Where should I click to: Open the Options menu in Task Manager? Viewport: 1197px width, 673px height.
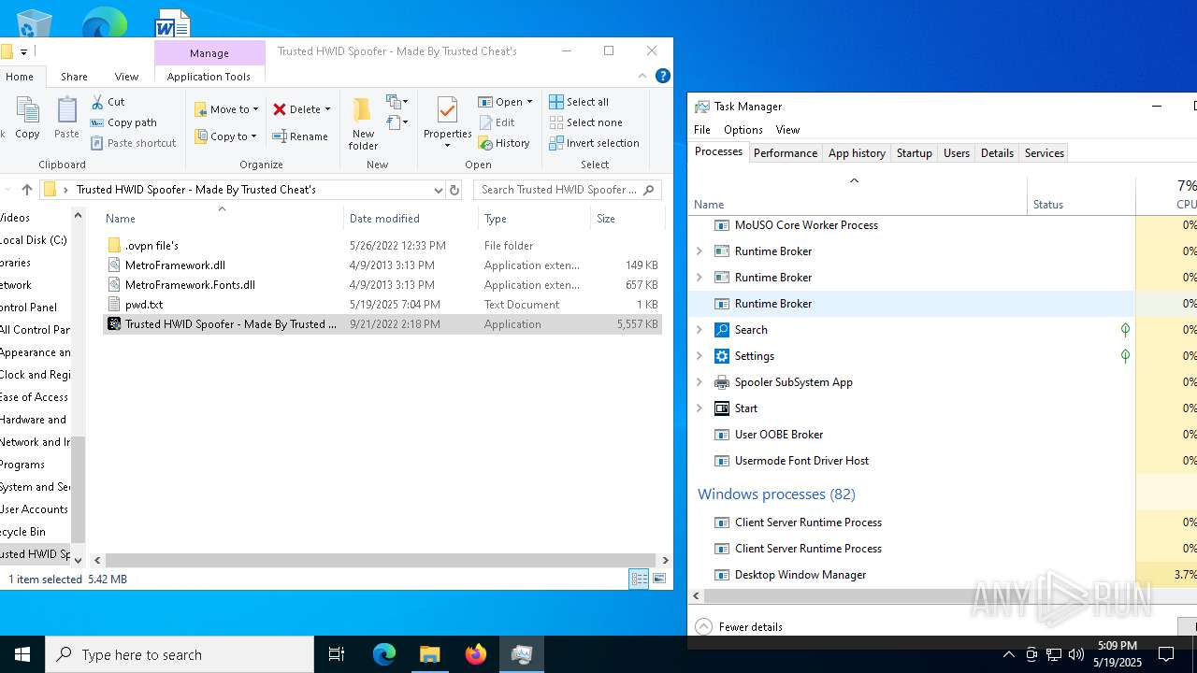pyautogui.click(x=743, y=130)
